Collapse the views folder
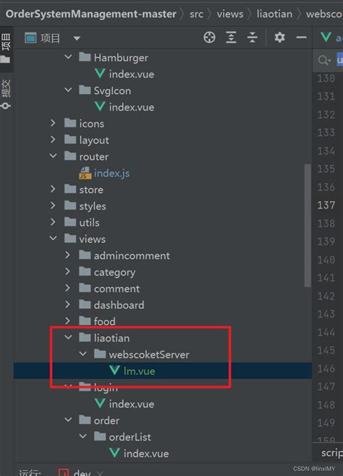Screen dimensions: 343x476 (53, 239)
